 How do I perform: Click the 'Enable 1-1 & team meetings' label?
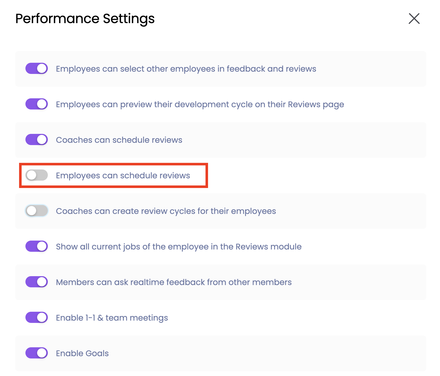coord(112,318)
